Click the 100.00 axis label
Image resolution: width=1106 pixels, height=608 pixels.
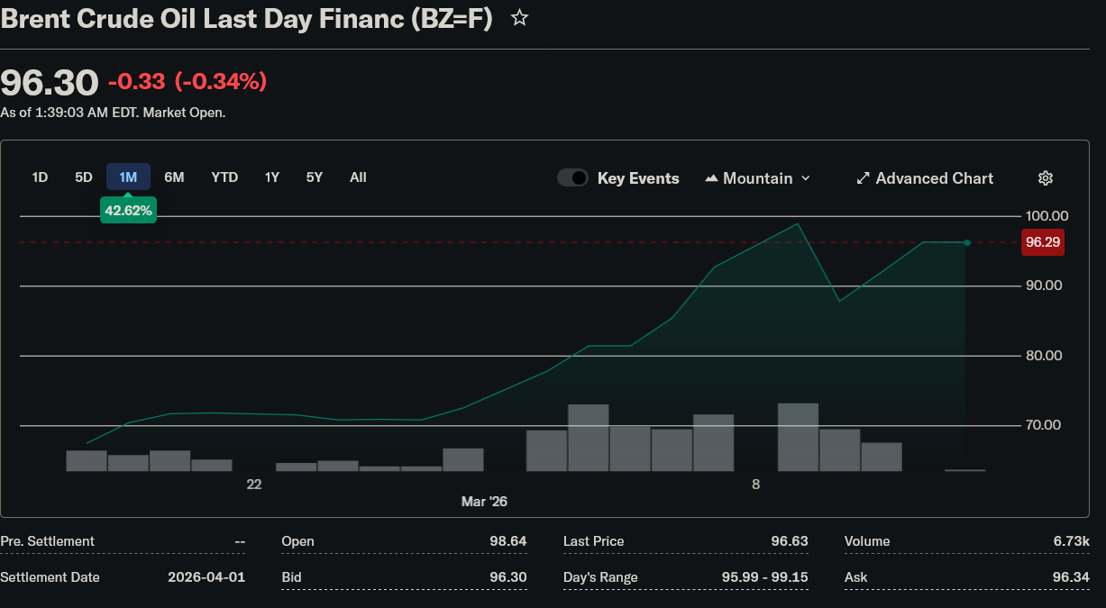[1047, 216]
